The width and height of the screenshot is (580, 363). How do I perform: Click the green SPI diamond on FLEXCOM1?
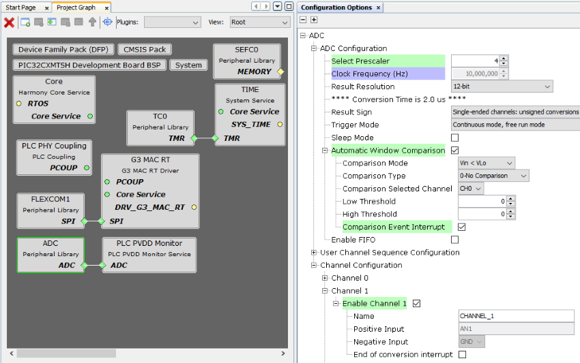click(x=85, y=221)
